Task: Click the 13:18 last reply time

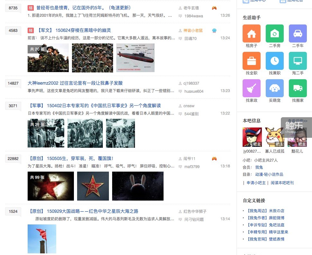Action: pos(225,166)
